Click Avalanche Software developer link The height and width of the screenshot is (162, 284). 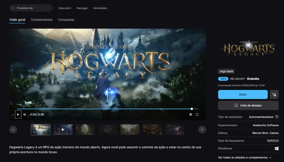click(266, 125)
